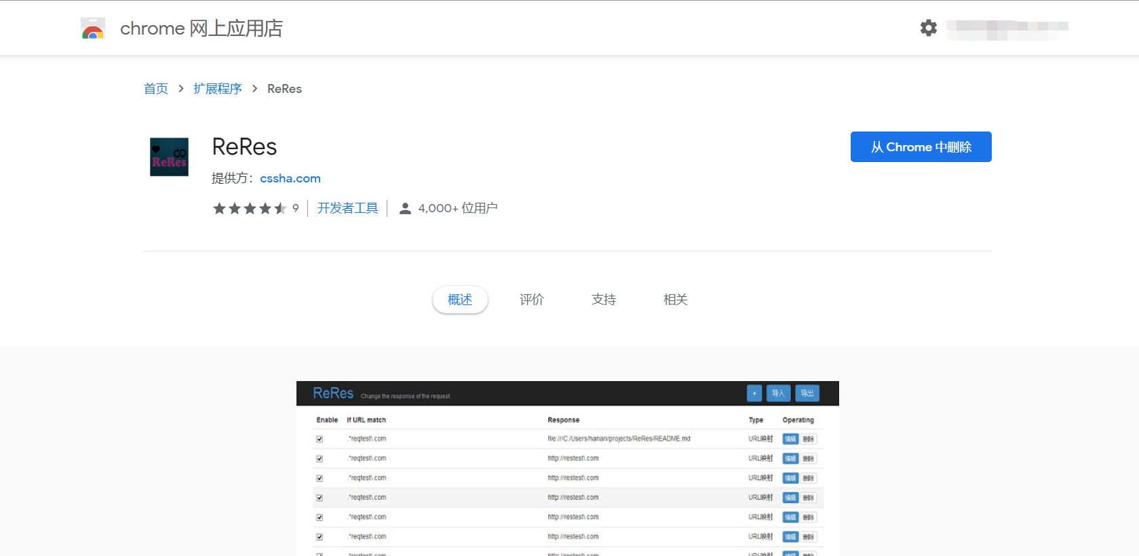The height and width of the screenshot is (556, 1139).
Task: Open the settings gear icon
Action: [x=929, y=28]
